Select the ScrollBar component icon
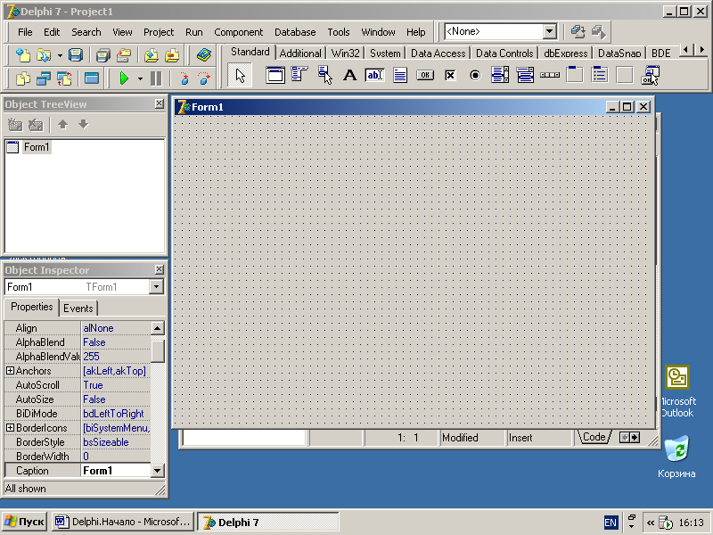The width and height of the screenshot is (713, 535). coord(550,75)
